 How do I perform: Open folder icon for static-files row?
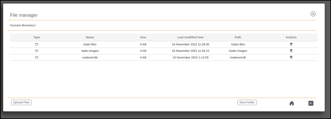pos(36,44)
